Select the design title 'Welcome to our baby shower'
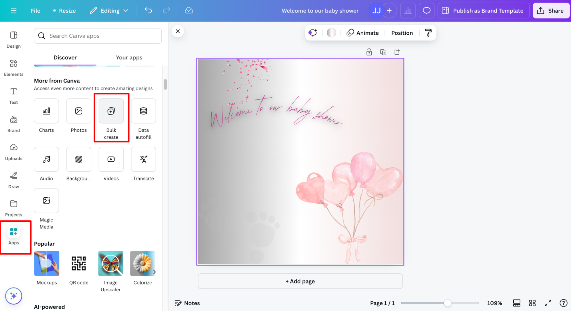 [320, 11]
